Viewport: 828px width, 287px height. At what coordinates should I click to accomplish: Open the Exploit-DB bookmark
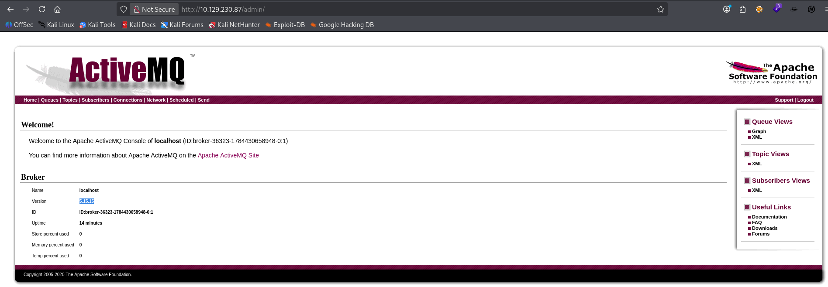tap(285, 25)
